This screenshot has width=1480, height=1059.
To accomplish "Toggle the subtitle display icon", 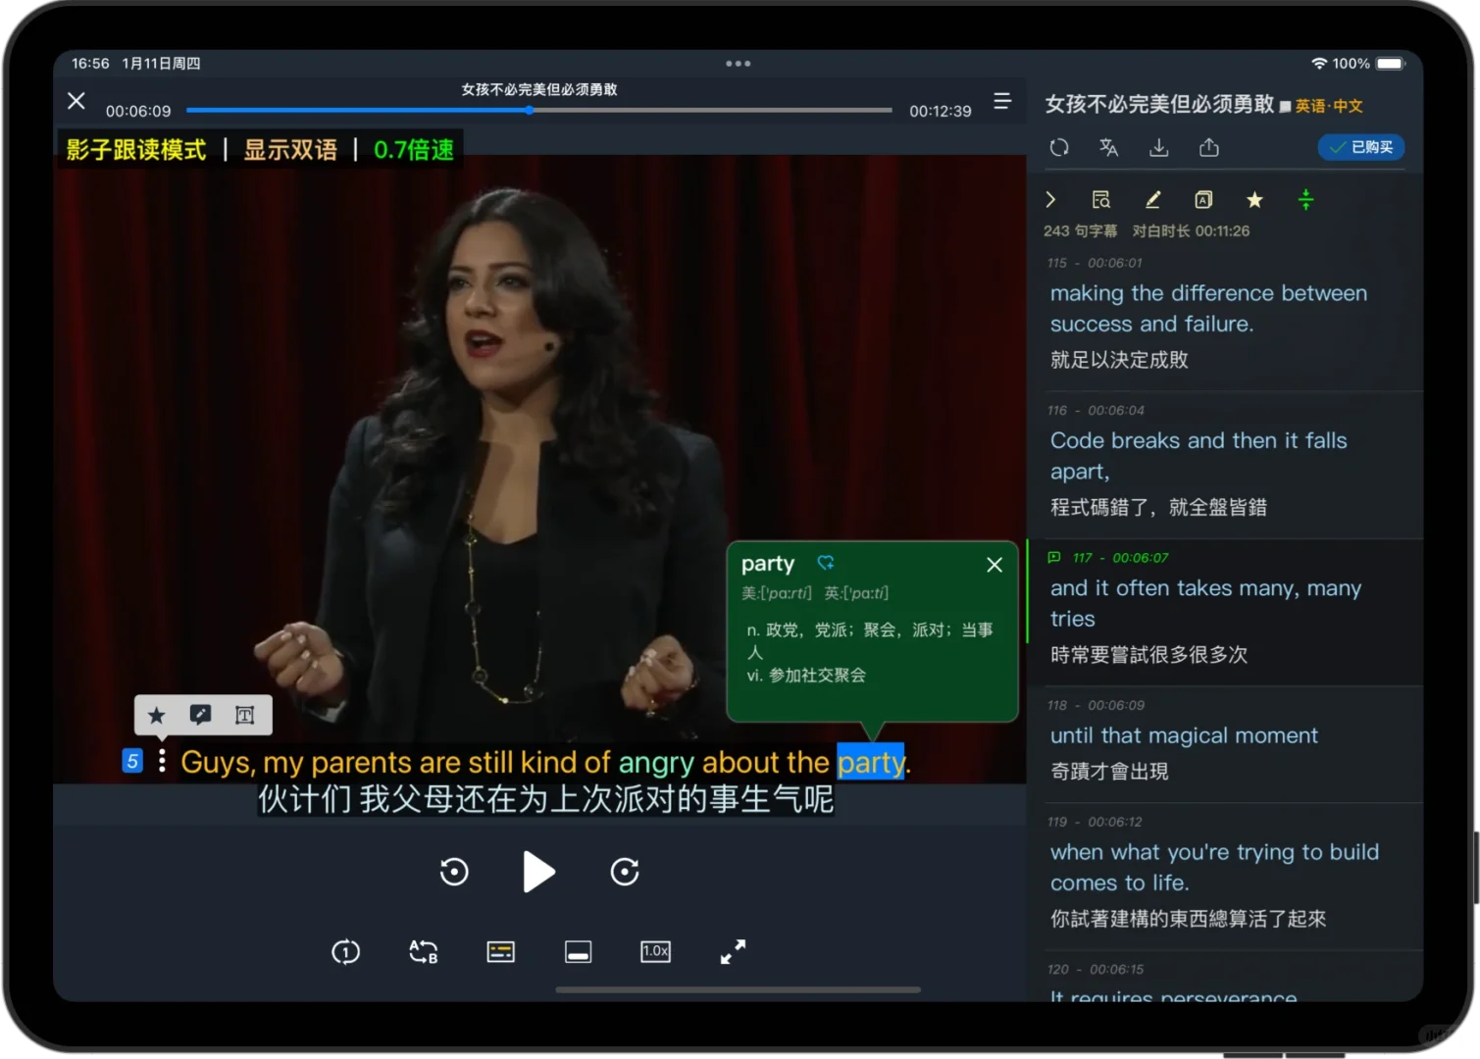I will (500, 952).
